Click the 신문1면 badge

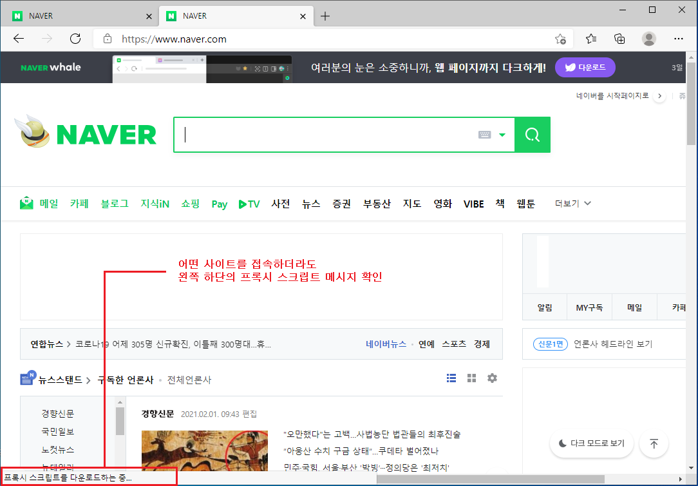550,344
